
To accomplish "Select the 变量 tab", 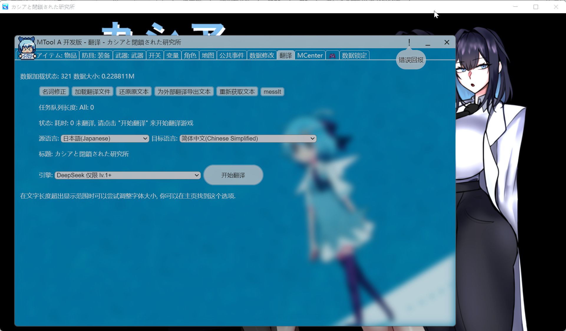I will pos(172,56).
